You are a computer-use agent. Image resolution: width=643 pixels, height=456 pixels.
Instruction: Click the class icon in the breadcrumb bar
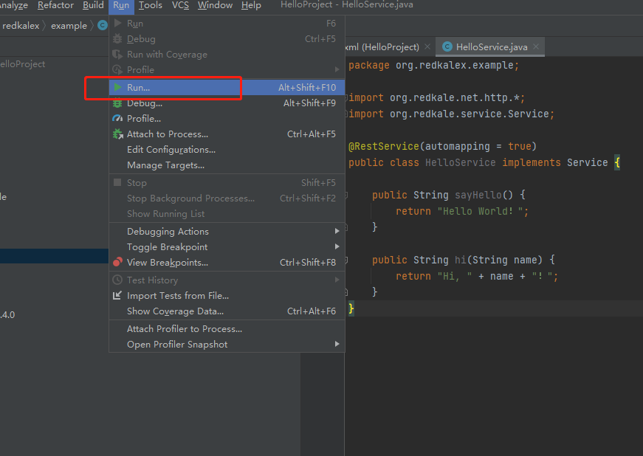(103, 26)
